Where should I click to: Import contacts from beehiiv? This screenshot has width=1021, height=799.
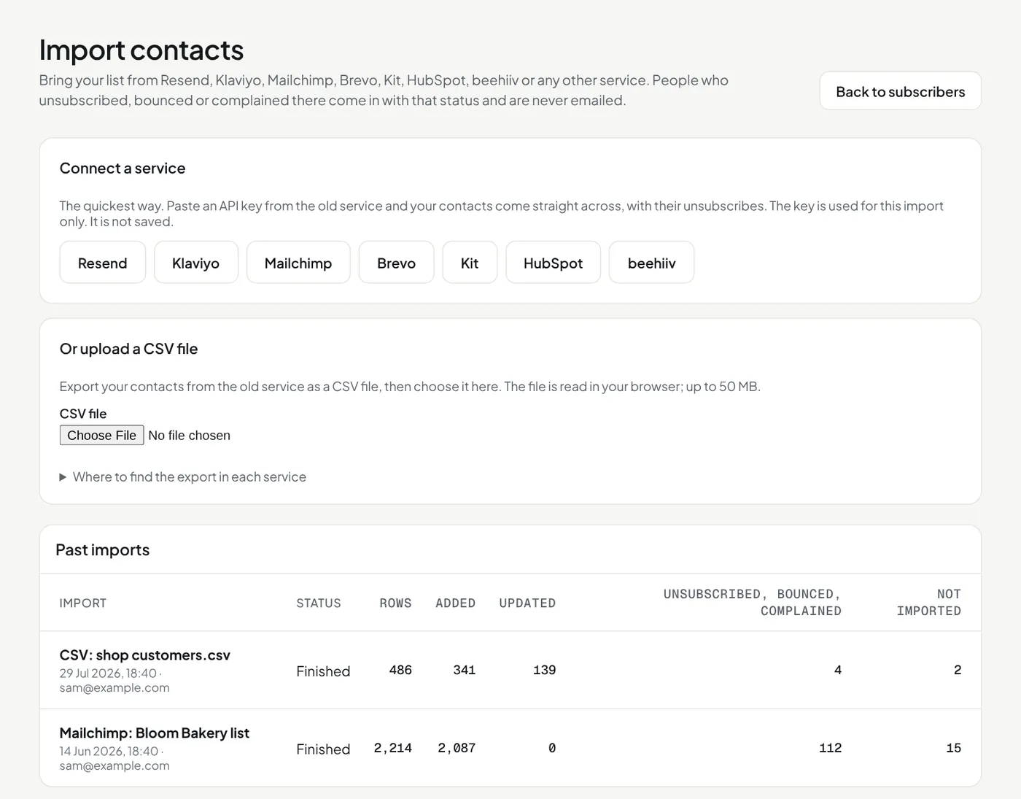pos(651,263)
